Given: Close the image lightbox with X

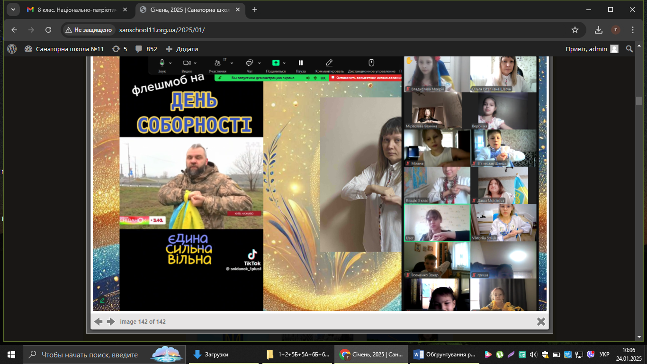Looking at the screenshot, I should tap(541, 322).
